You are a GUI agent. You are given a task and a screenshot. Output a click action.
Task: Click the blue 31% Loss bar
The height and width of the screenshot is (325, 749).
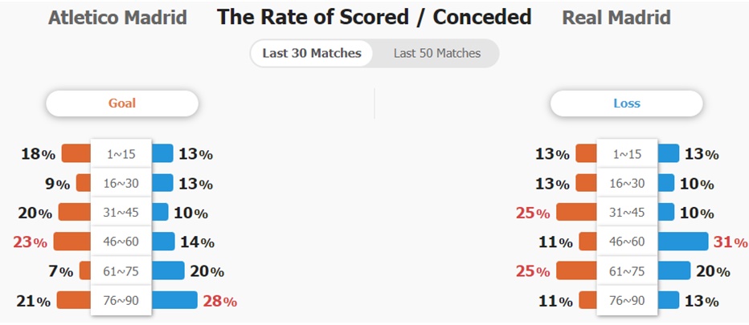(682, 242)
